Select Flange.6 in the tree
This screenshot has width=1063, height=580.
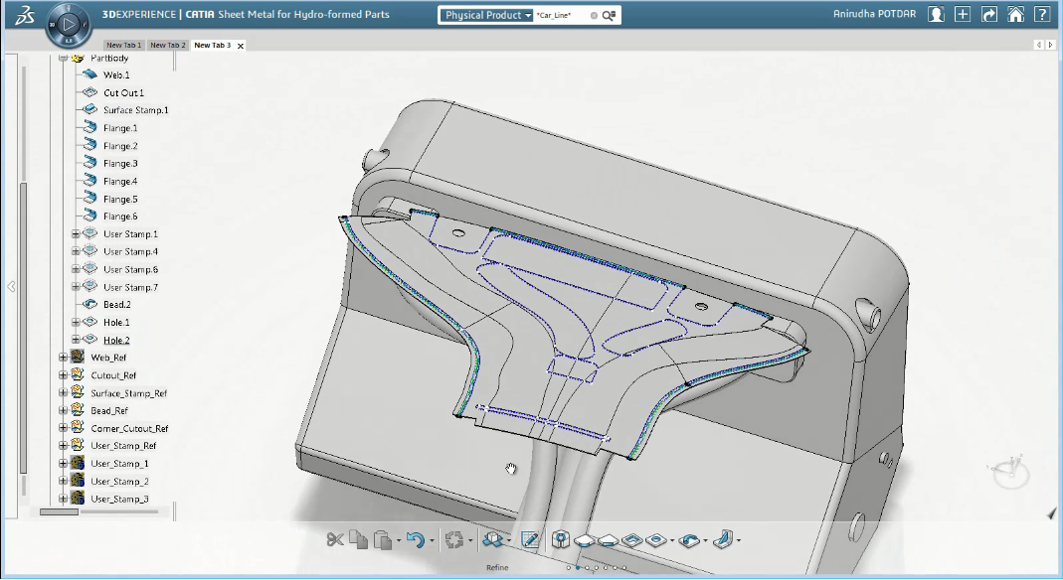point(120,217)
